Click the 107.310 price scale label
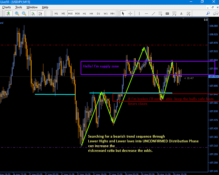219x175 pixels. (x=213, y=146)
